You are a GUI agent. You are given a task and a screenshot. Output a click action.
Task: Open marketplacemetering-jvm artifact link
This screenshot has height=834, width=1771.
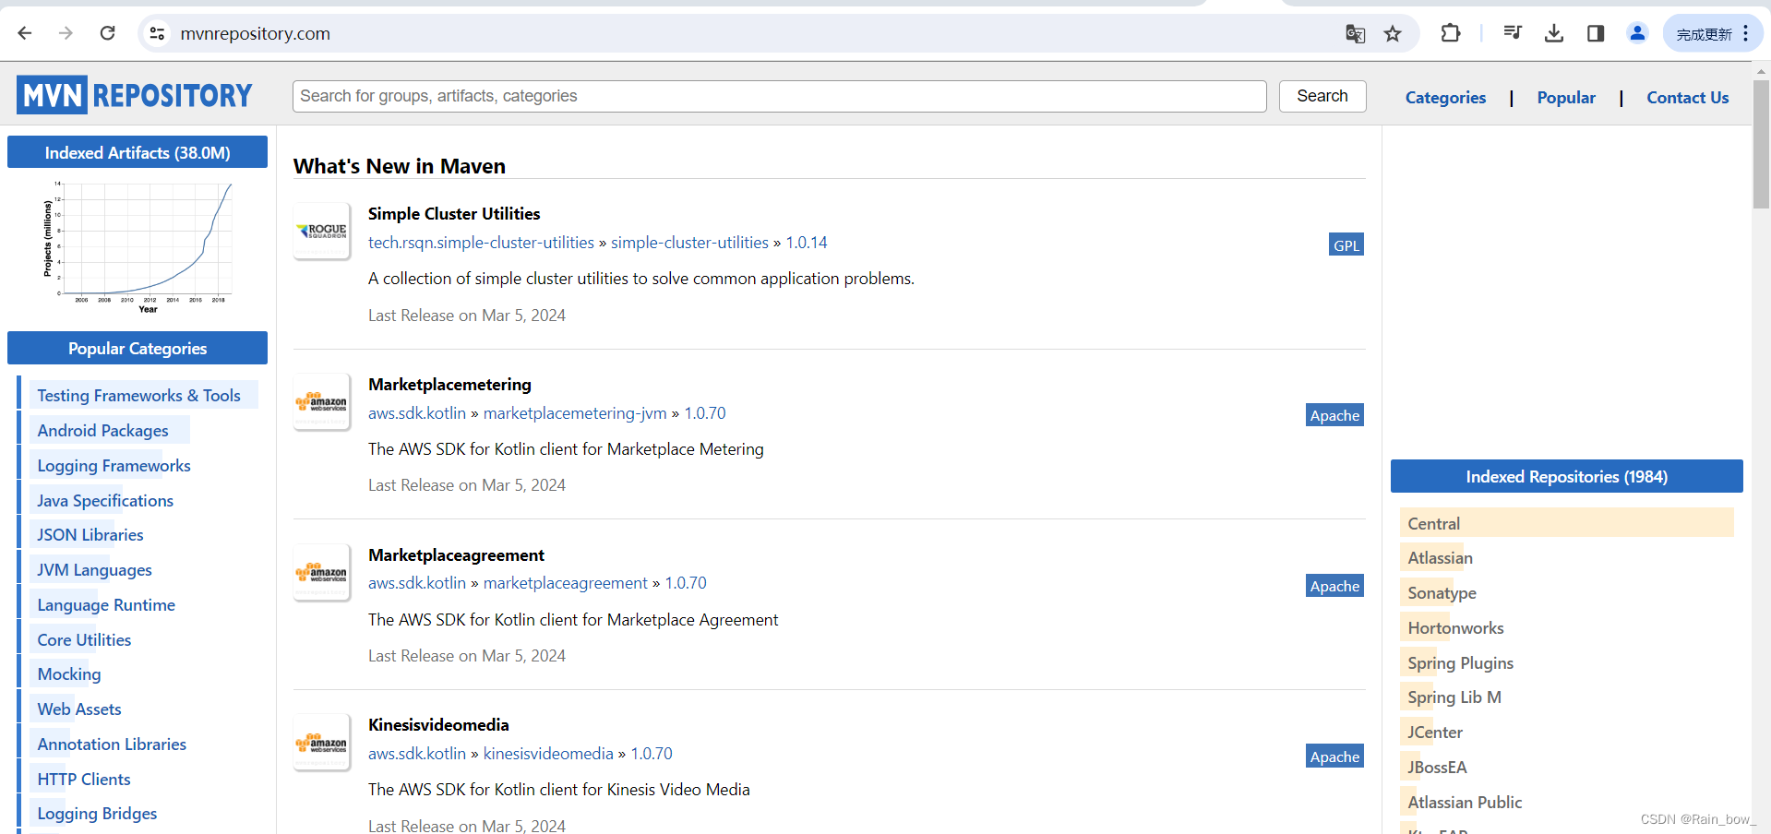click(x=575, y=413)
